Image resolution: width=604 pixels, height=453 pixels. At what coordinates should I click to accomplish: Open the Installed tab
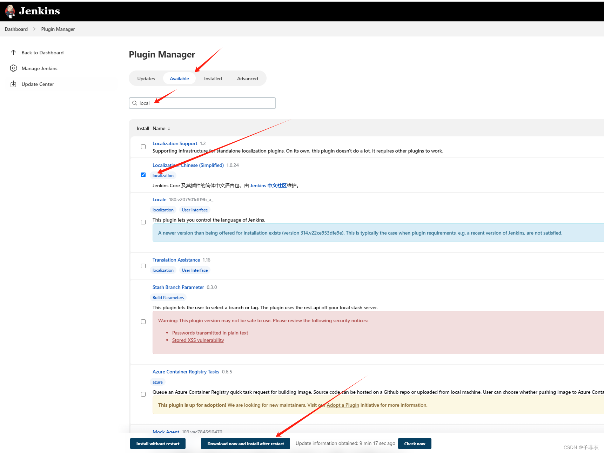coord(213,79)
